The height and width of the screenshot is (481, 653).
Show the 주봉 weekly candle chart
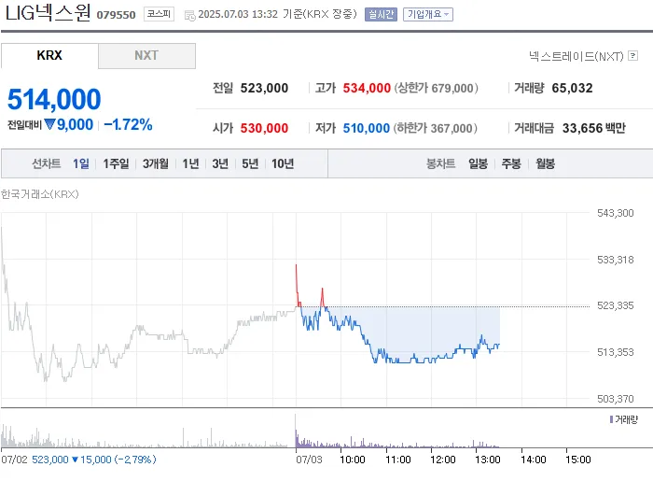pos(511,163)
